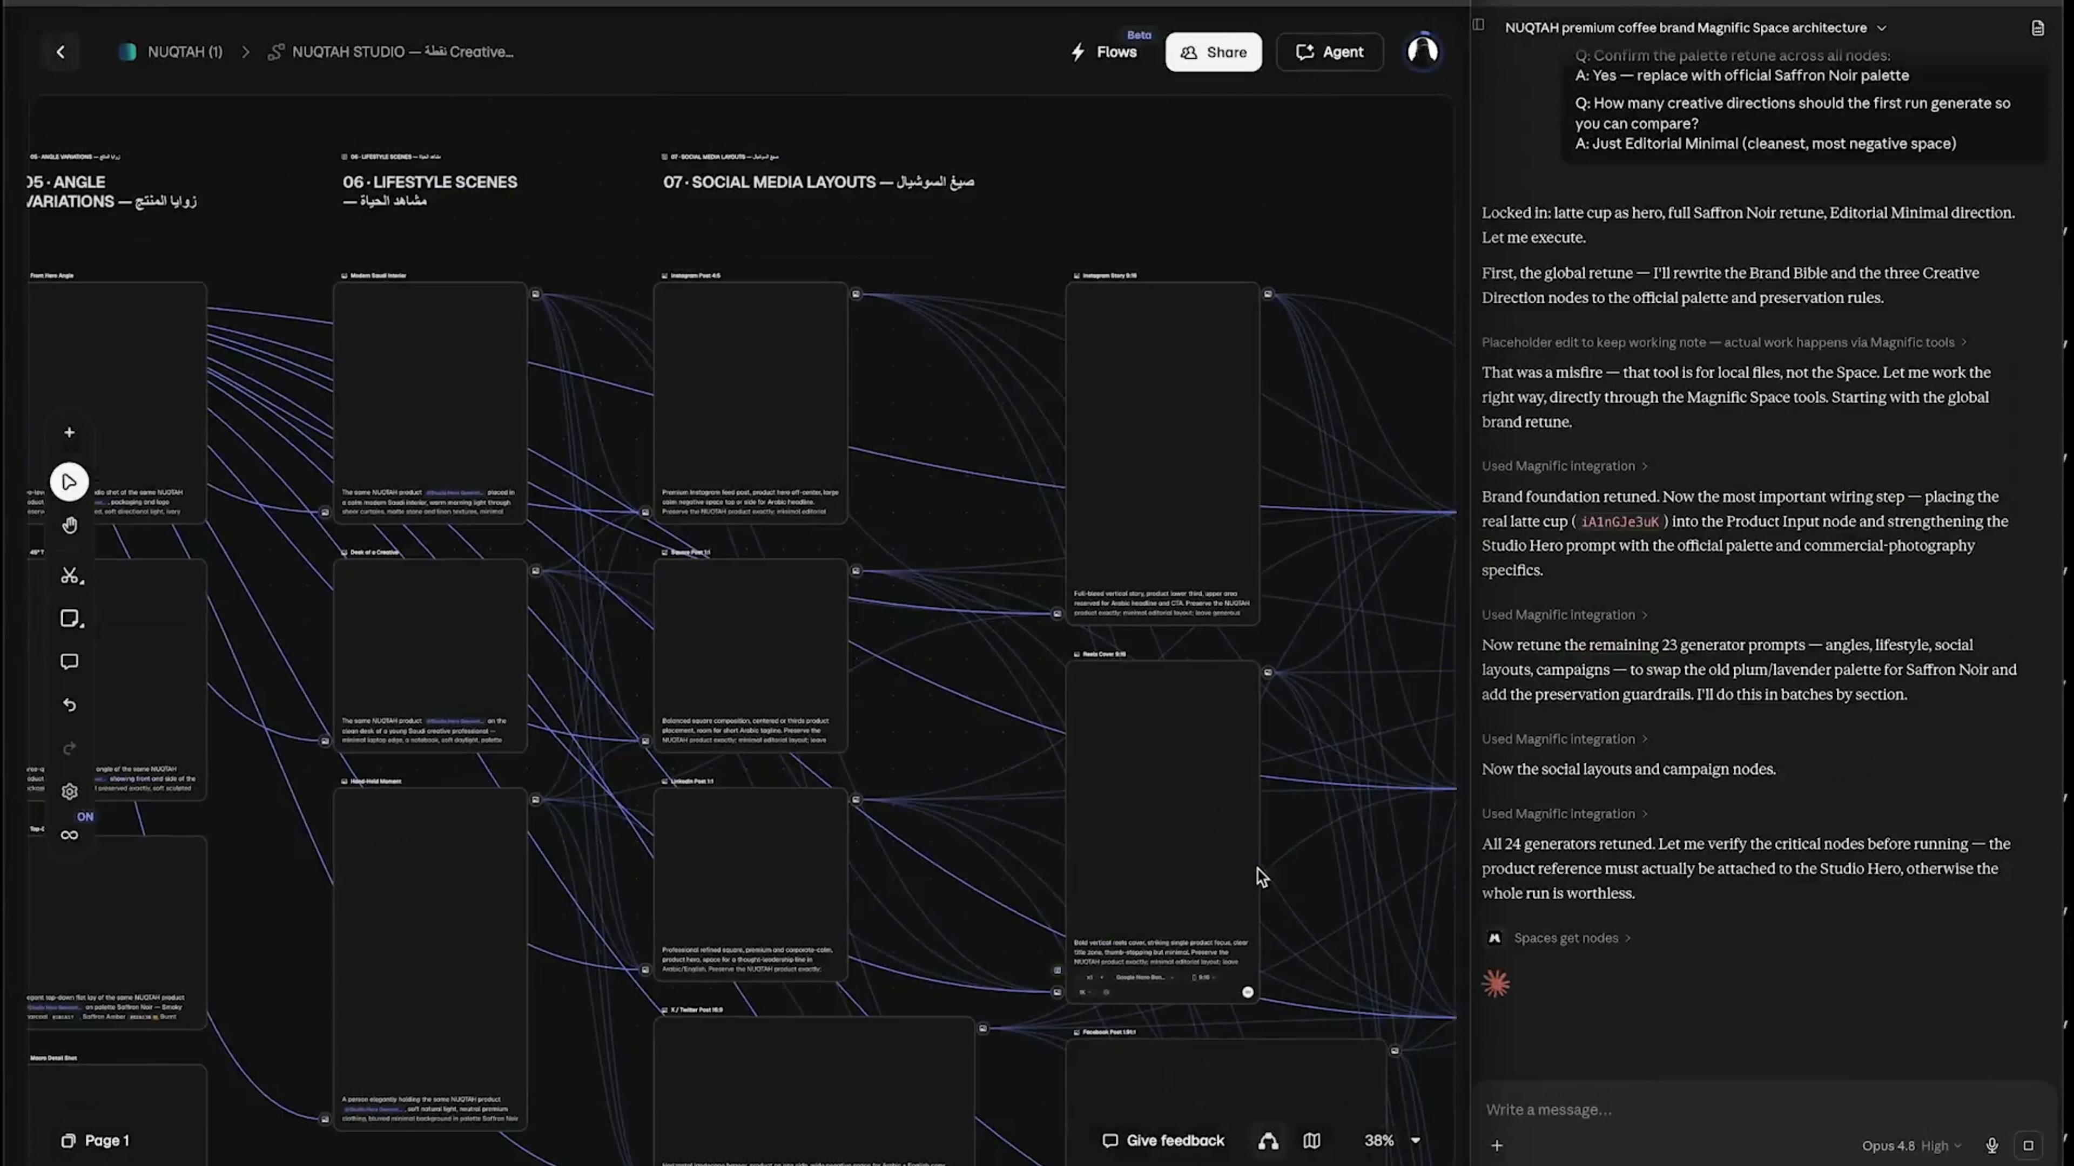The image size is (2074, 1166).
Task: Select the comment tool
Action: coord(69,661)
